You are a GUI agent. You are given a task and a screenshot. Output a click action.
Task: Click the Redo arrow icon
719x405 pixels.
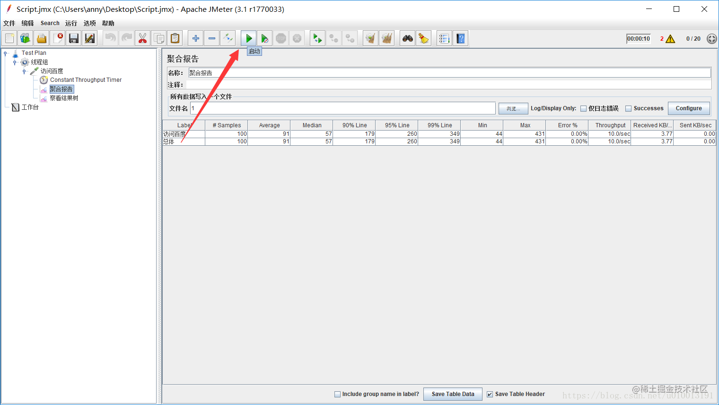pos(127,38)
